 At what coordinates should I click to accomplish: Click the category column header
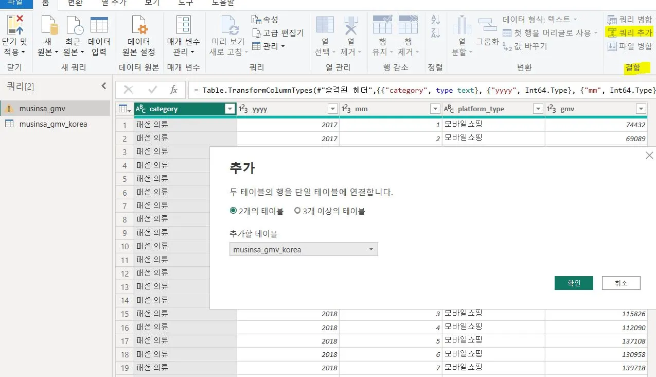coord(185,109)
